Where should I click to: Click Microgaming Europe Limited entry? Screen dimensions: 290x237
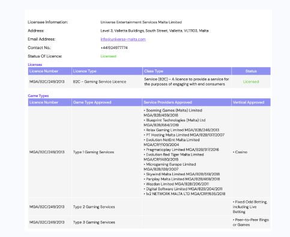coord(170,167)
